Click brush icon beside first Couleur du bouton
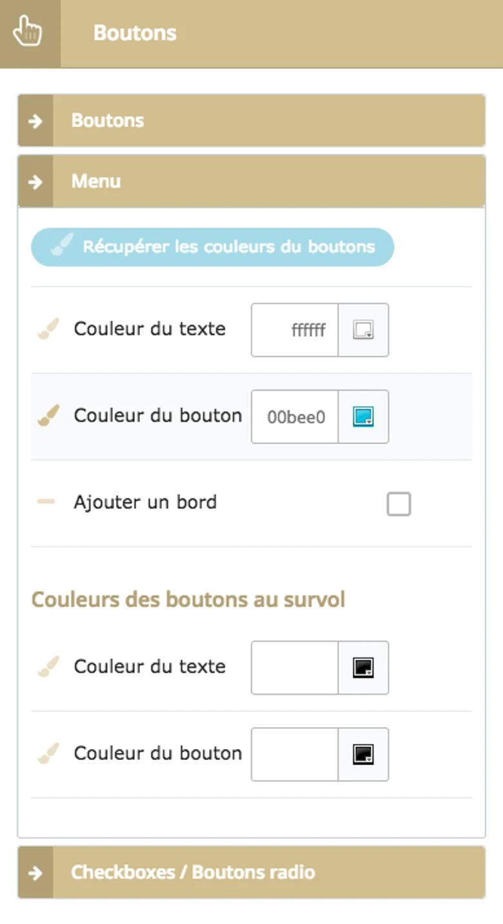Image resolution: width=503 pixels, height=924 pixels. tap(48, 416)
